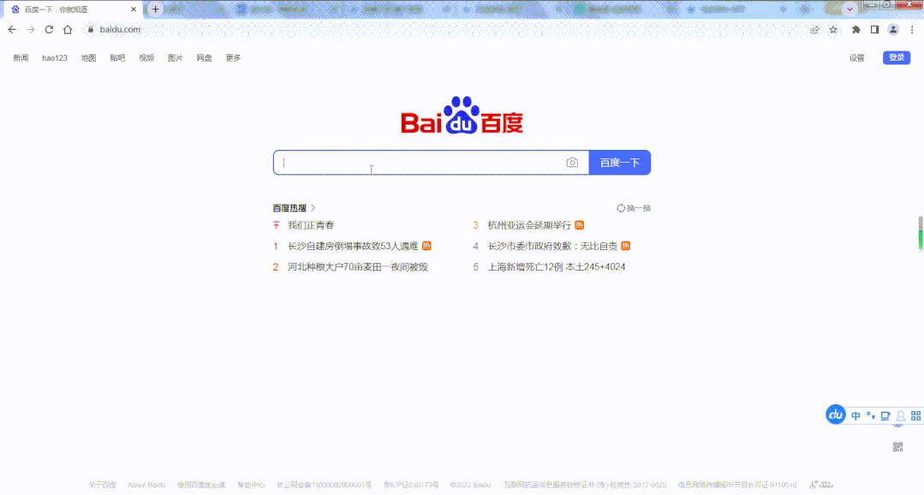
Task: Reload the Baidu page
Action: point(49,29)
